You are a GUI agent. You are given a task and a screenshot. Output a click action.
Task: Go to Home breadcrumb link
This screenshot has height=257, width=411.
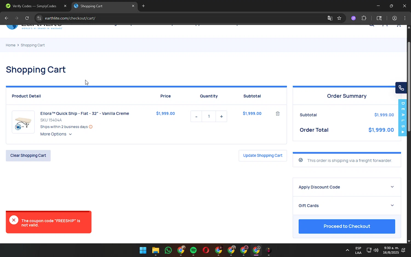(10, 45)
